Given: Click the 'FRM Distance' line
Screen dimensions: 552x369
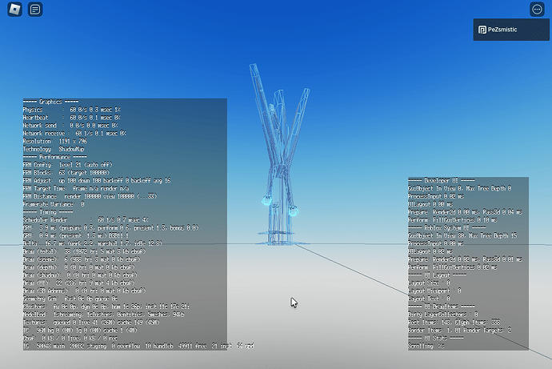Looking at the screenshot, I should point(90,196).
